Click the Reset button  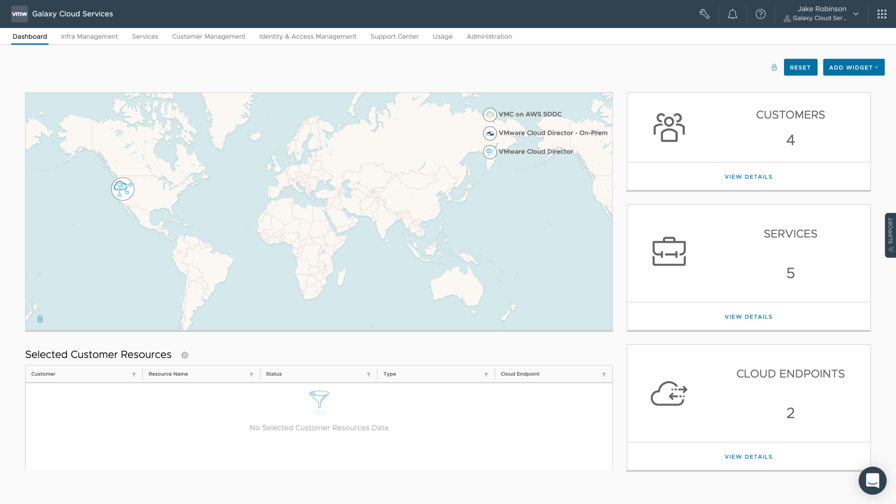coord(800,67)
